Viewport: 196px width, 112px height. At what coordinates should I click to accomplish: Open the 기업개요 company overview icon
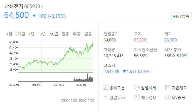point(168,88)
